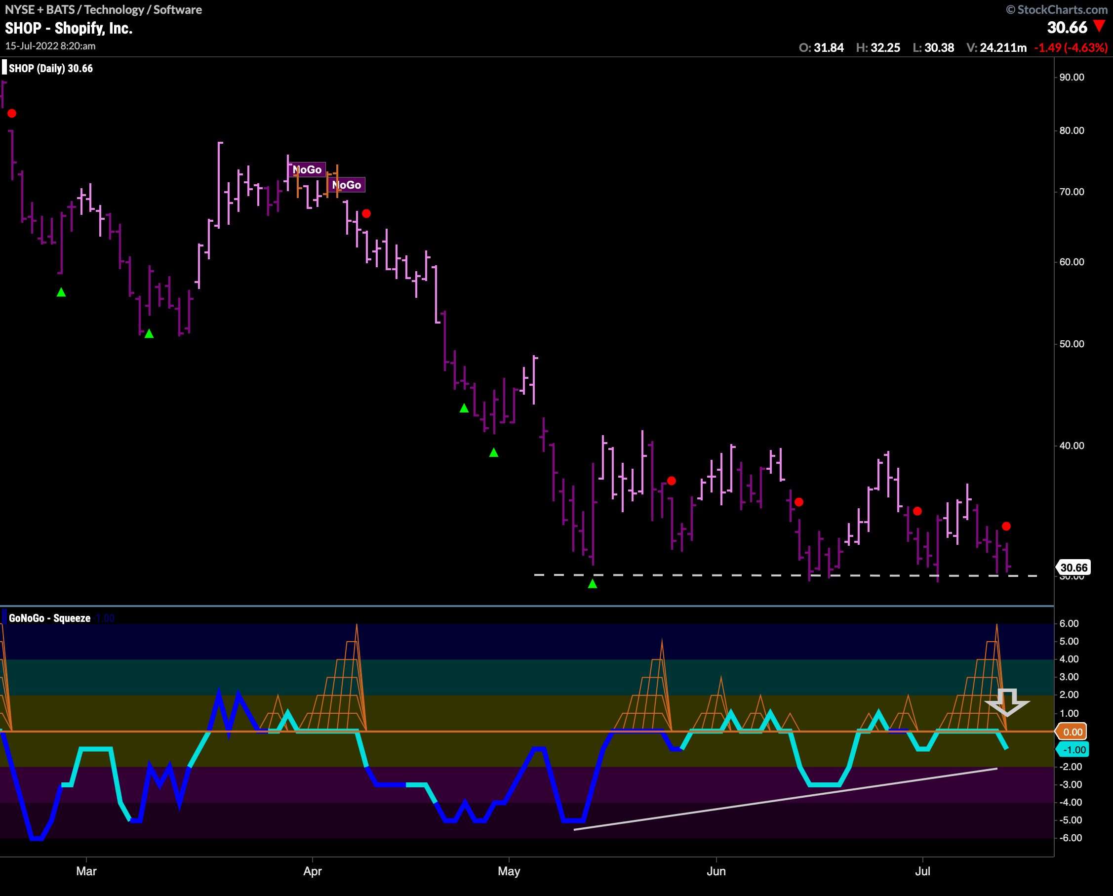Click the H: 32.25 high value
Viewport: 1113px width, 896px height.
tap(877, 47)
